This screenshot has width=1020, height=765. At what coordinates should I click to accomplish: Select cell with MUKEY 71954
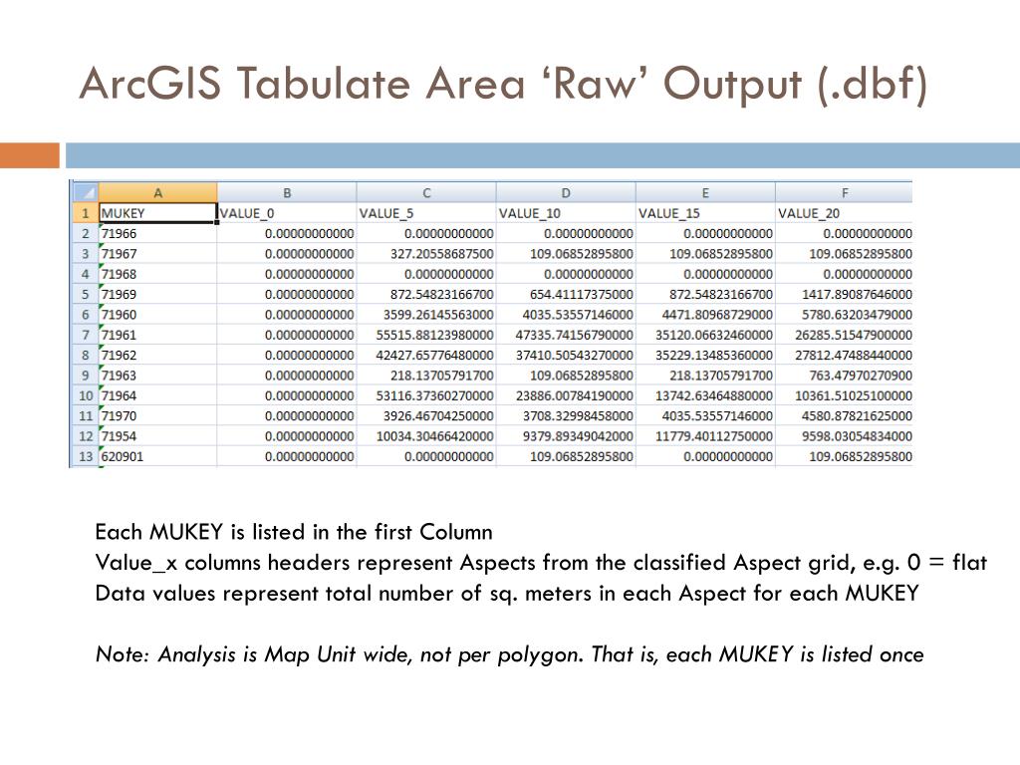(x=157, y=436)
